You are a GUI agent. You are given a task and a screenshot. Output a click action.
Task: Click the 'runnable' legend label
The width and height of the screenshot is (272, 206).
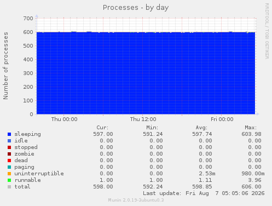click(x=28, y=180)
